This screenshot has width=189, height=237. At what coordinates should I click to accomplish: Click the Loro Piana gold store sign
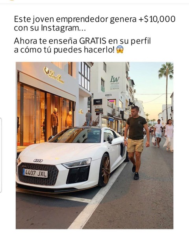(x=54, y=75)
